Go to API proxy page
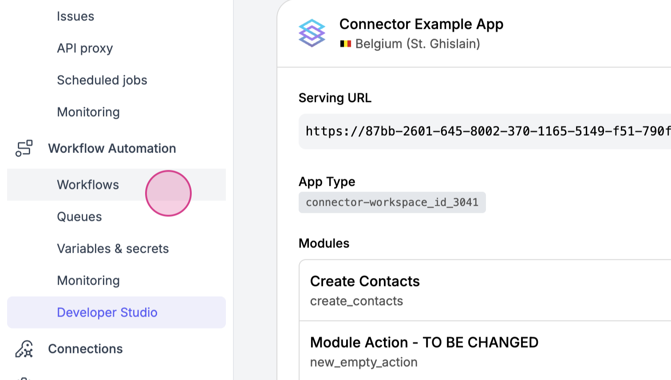This screenshot has width=671, height=380. (x=85, y=48)
